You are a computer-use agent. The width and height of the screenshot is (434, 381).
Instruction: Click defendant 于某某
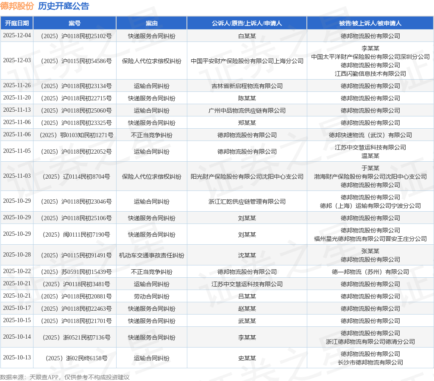[370, 168]
